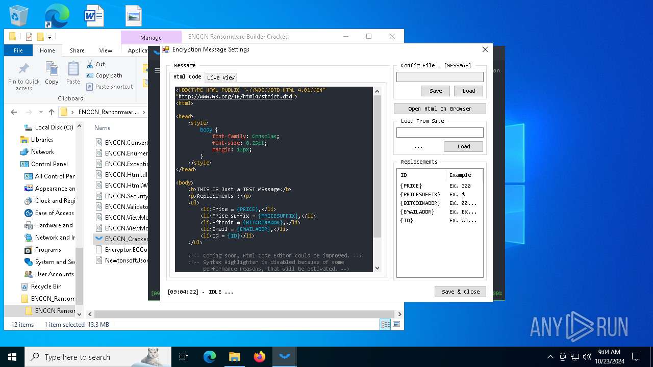Select Control Panel in navigation pane
Image resolution: width=653 pixels, height=367 pixels.
point(49,164)
